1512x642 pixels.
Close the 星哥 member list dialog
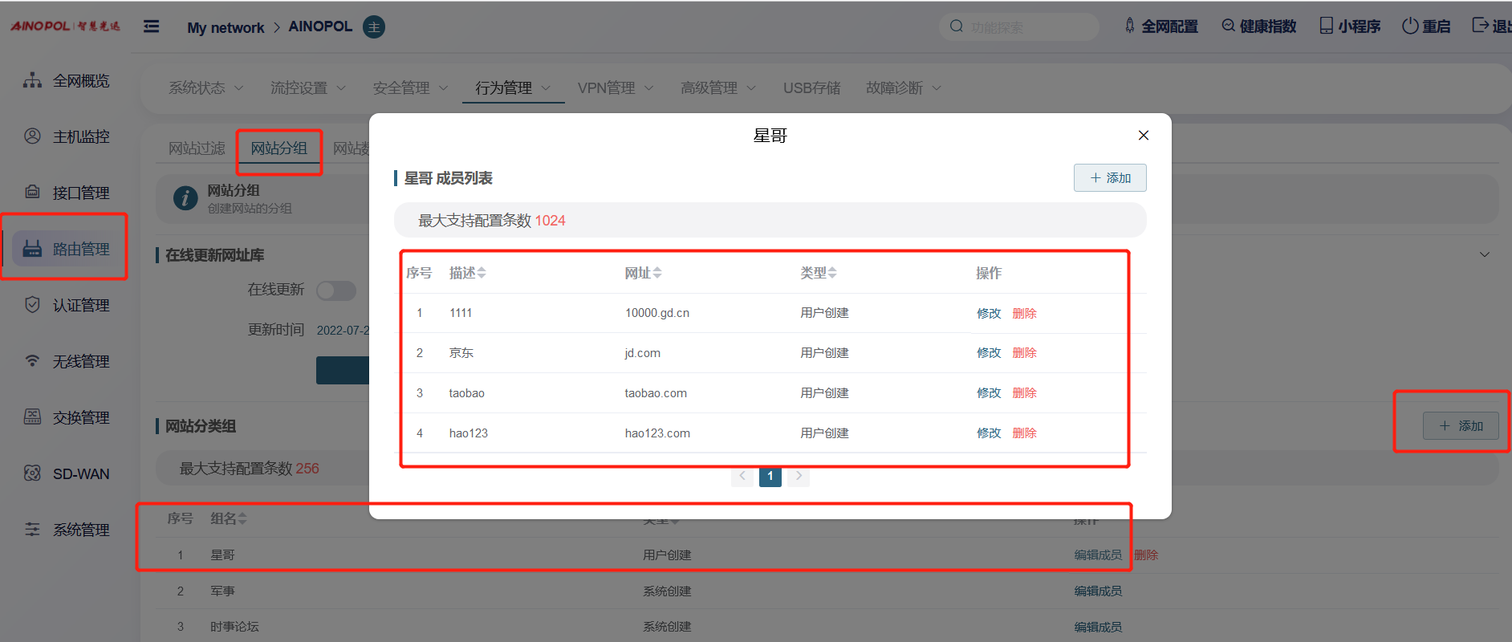(x=1144, y=136)
